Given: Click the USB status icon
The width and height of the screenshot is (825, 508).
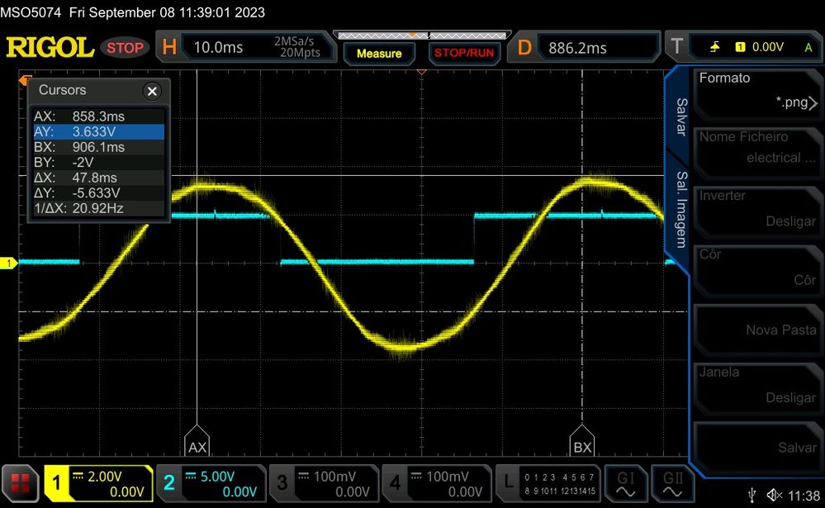Looking at the screenshot, I should click(752, 496).
